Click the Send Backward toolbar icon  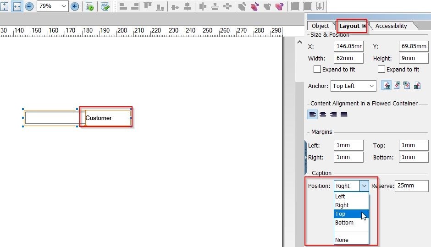pos(280,6)
